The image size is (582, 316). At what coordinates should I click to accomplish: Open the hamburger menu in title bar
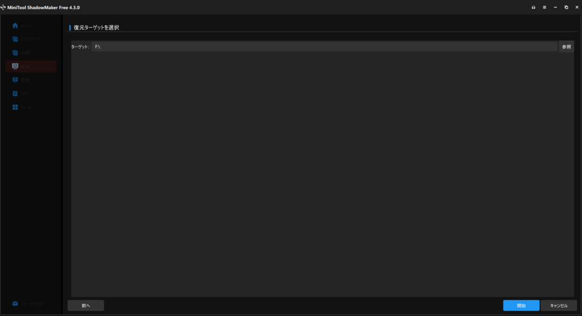tap(544, 7)
